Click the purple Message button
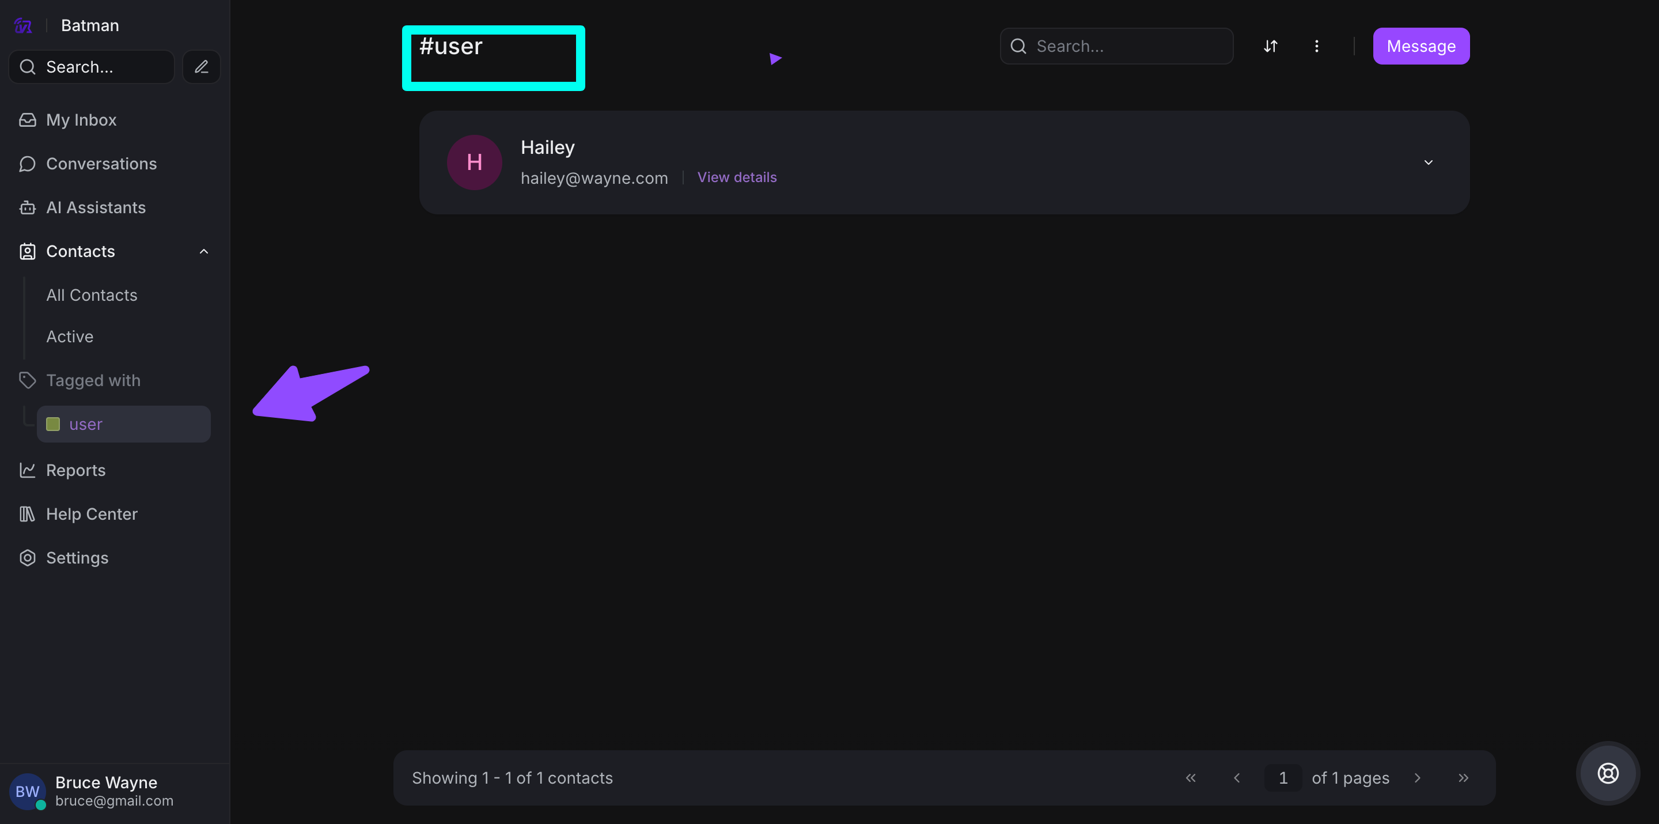This screenshot has height=824, width=1659. 1421,46
